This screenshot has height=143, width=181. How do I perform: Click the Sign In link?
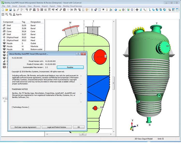tap(19, 15)
